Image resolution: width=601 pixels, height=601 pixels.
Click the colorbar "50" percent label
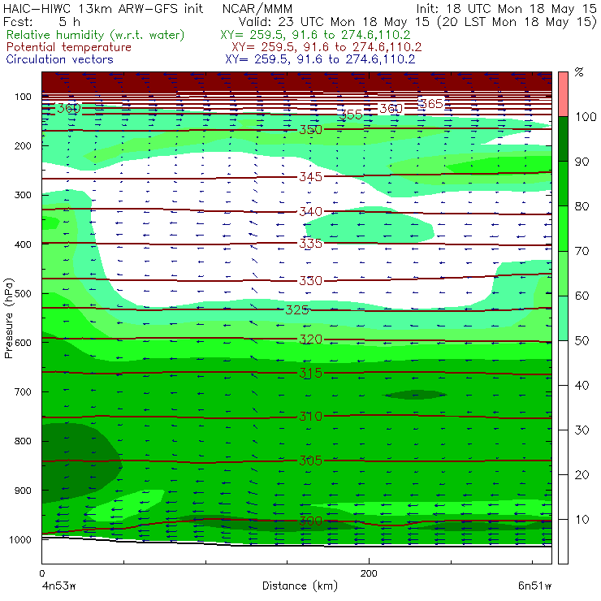(582, 341)
